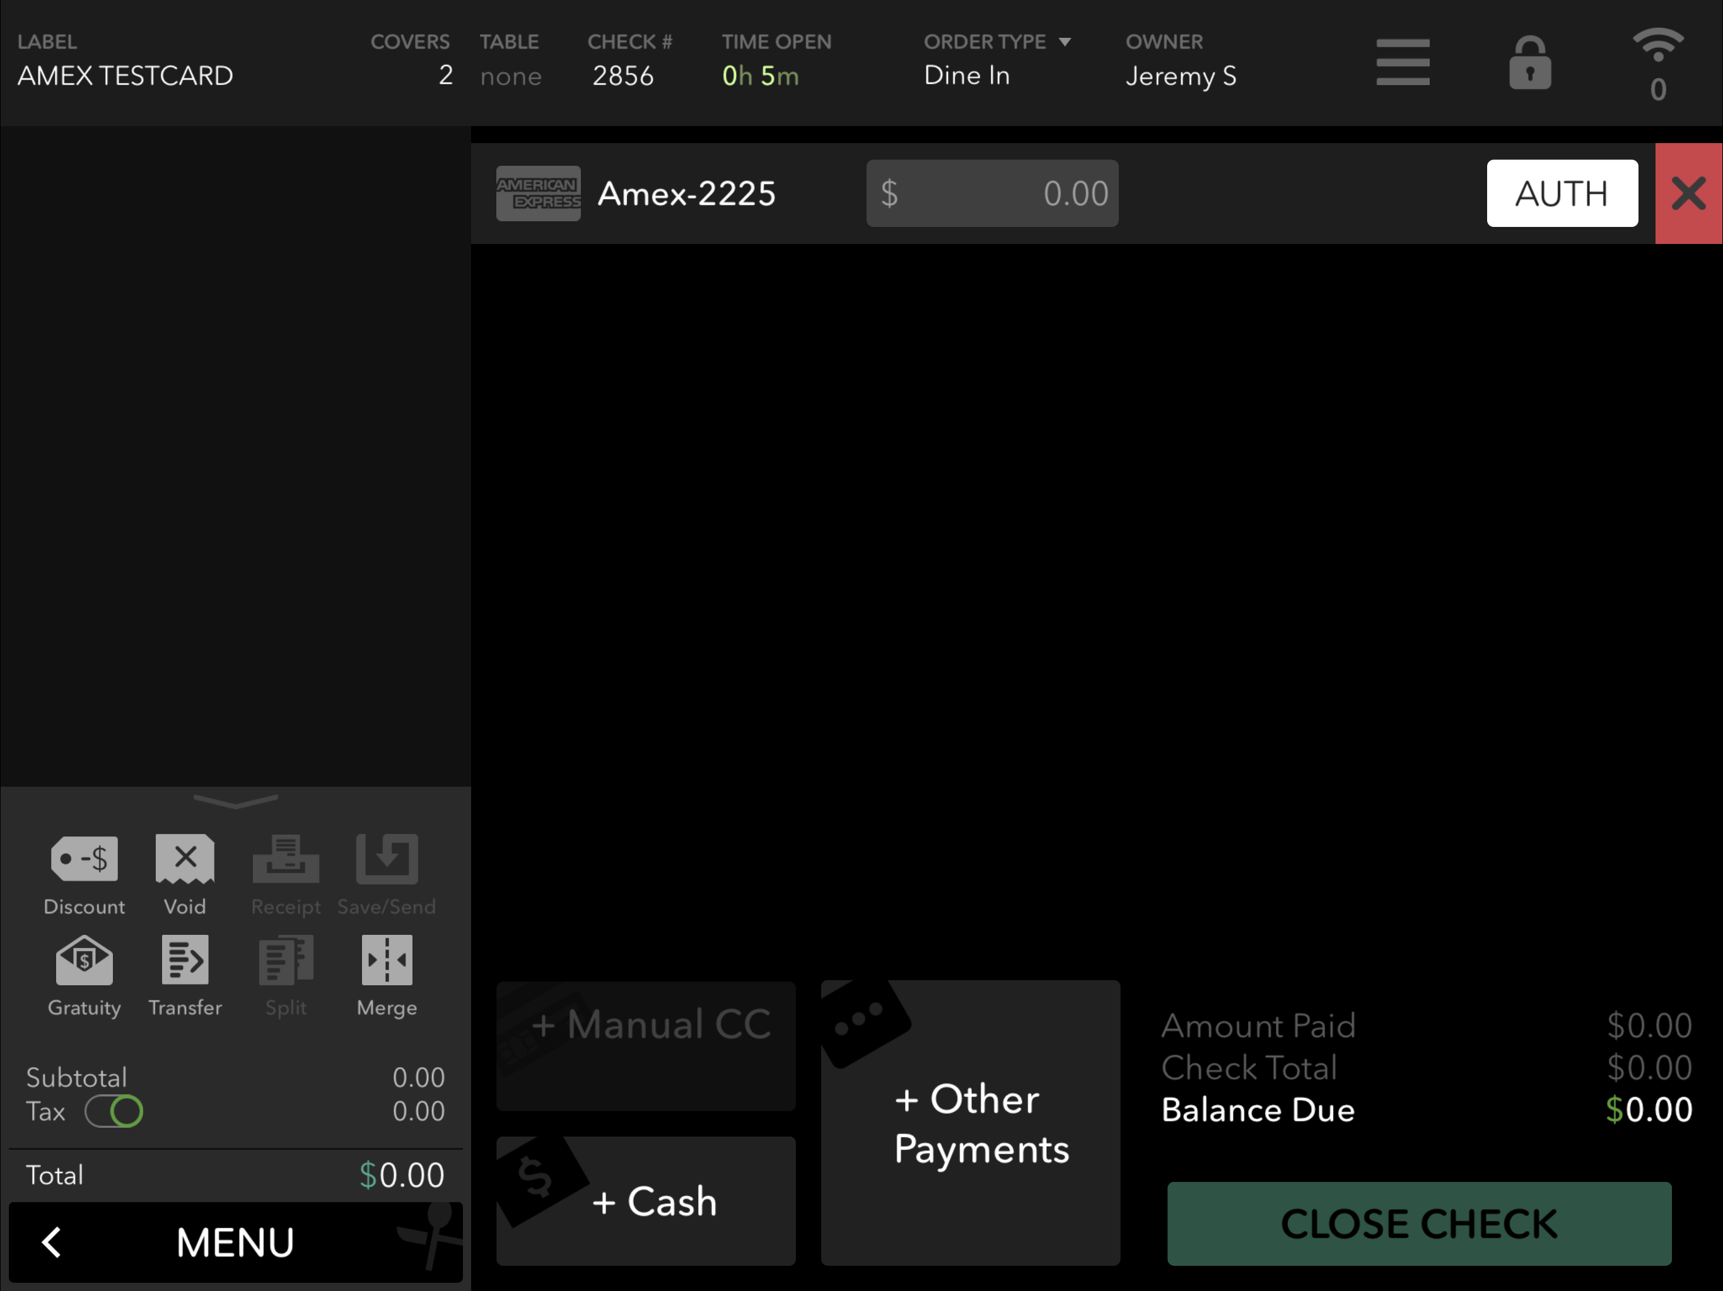Screen dimensions: 1723x1291
Task: Tap the Check Total line
Action: tap(1426, 1067)
